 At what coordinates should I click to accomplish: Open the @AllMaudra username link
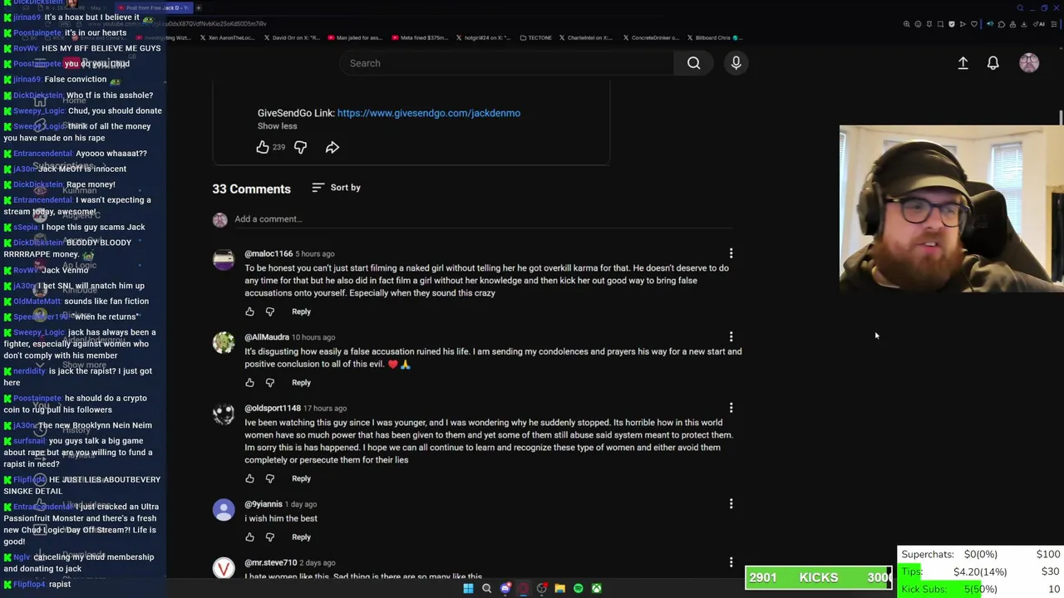click(267, 336)
